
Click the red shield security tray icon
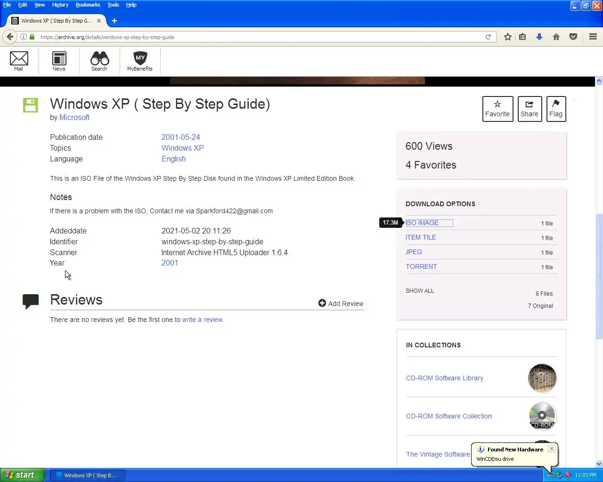568,475
